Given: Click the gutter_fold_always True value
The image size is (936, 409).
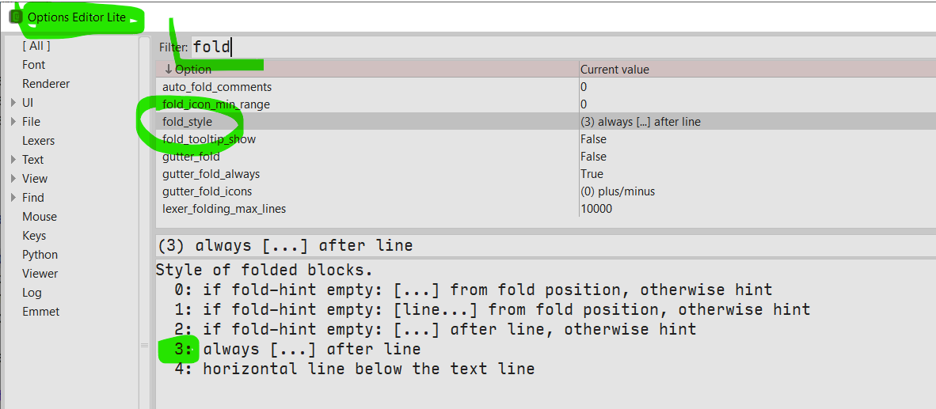Looking at the screenshot, I should (592, 174).
